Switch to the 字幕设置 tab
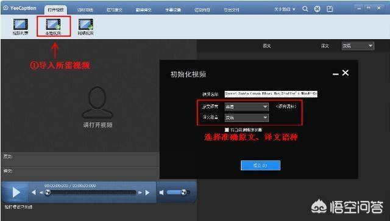Viewport: 390px width, 221px height. point(173,10)
